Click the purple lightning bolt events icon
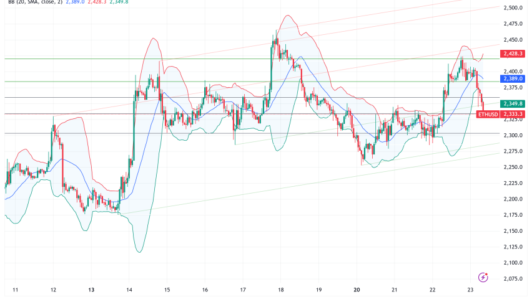 pyautogui.click(x=482, y=276)
